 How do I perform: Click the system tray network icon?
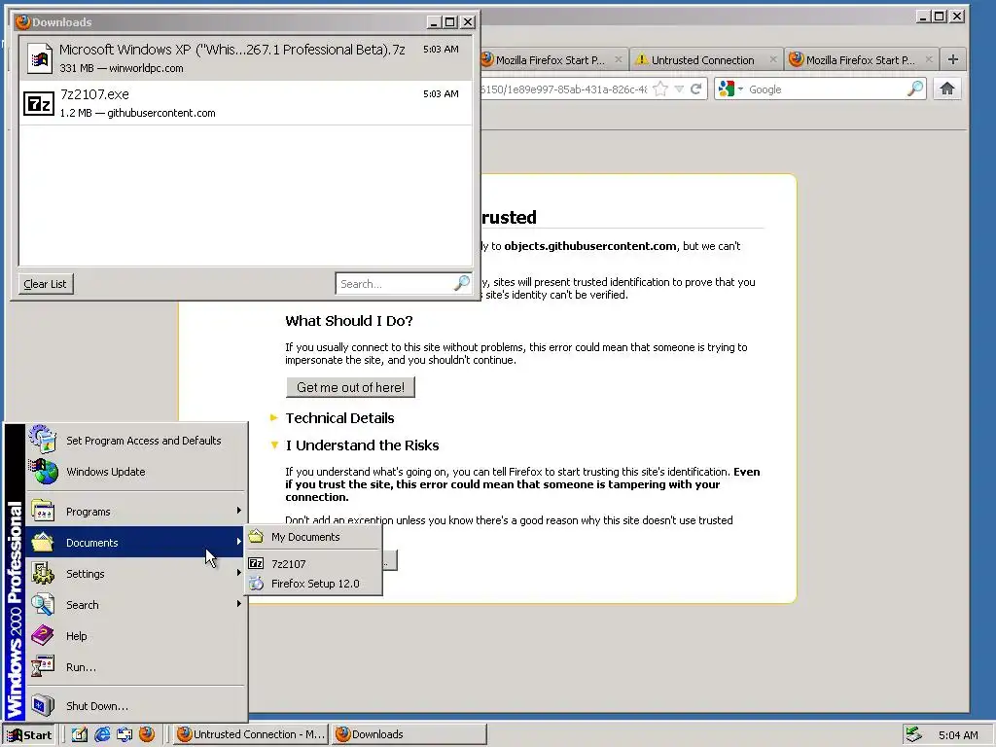pyautogui.click(x=914, y=734)
